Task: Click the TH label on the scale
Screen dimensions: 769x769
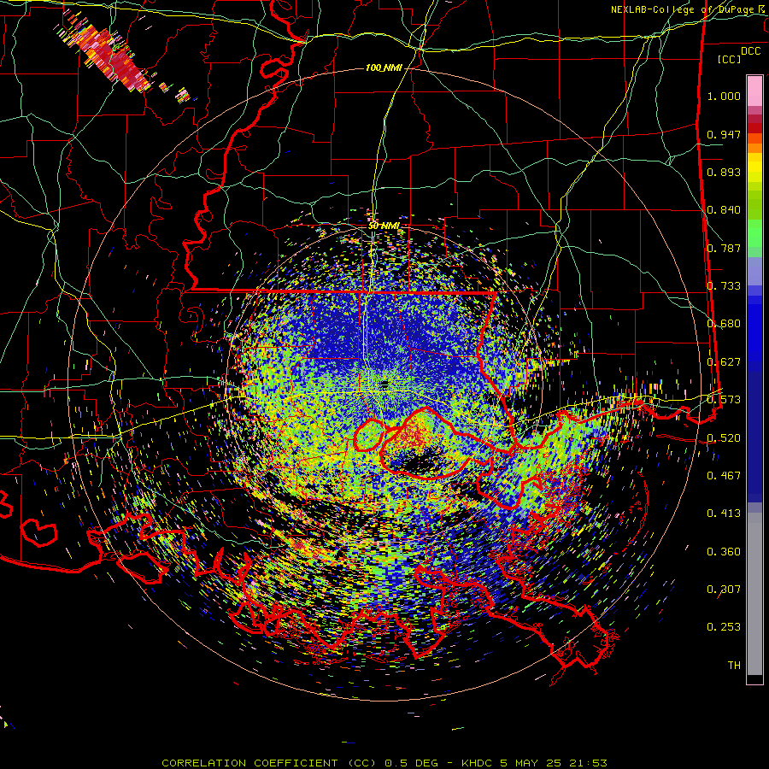Action: click(734, 666)
